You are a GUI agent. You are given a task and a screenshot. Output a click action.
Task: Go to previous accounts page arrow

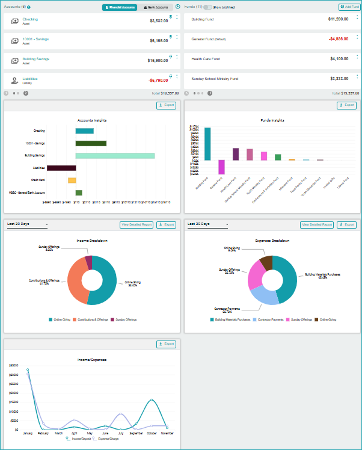7,93
